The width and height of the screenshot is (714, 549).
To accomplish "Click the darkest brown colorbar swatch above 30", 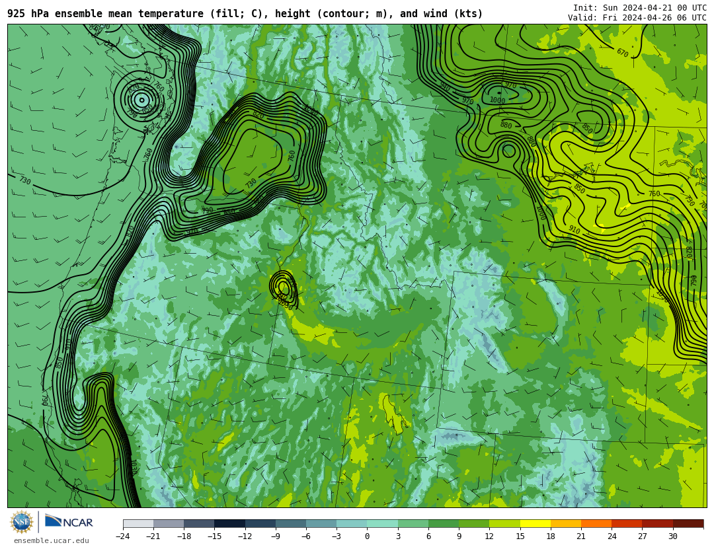I will click(x=688, y=523).
